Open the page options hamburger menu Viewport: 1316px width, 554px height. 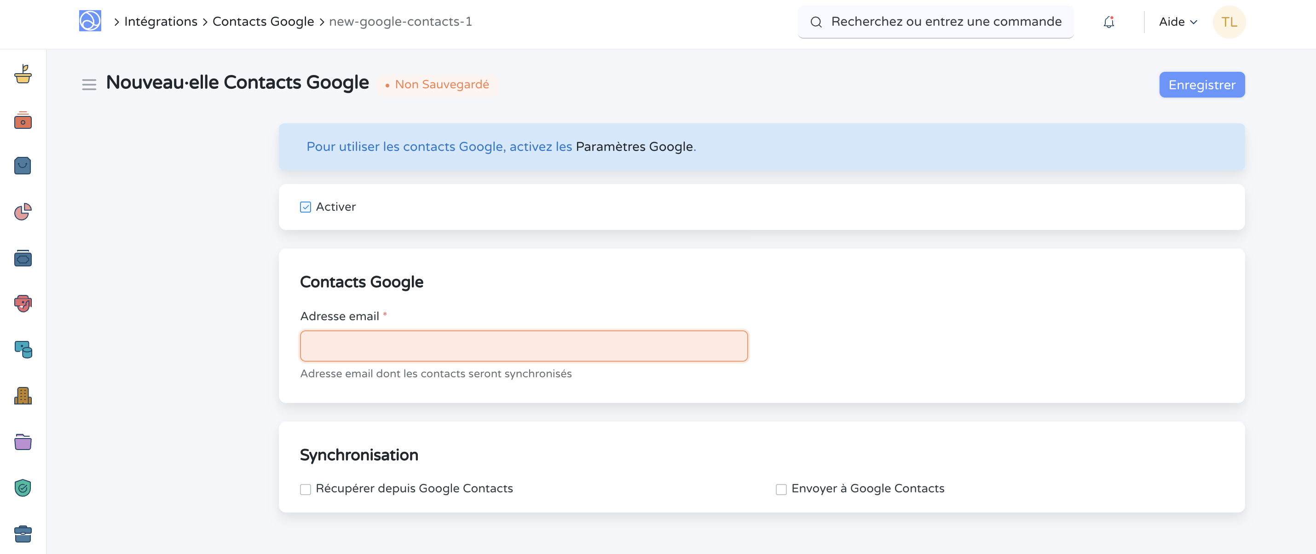[89, 84]
